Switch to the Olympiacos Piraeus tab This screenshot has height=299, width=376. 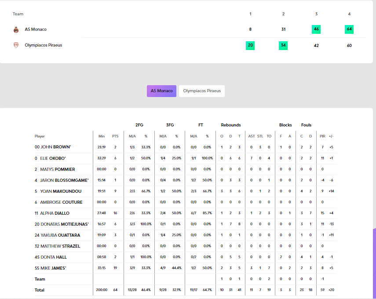click(202, 91)
